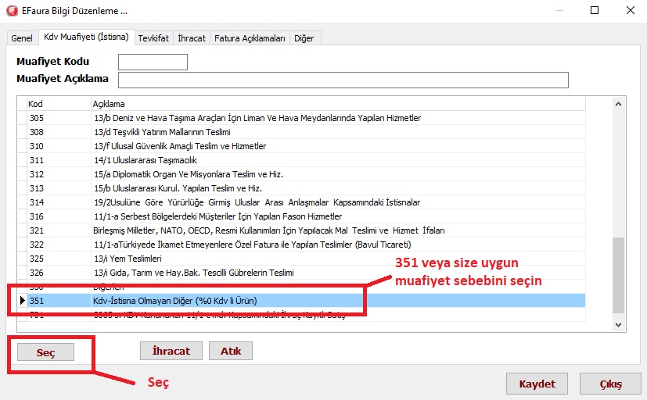This screenshot has height=400, width=647.
Task: Select the İhracat tab
Action: 192,38
